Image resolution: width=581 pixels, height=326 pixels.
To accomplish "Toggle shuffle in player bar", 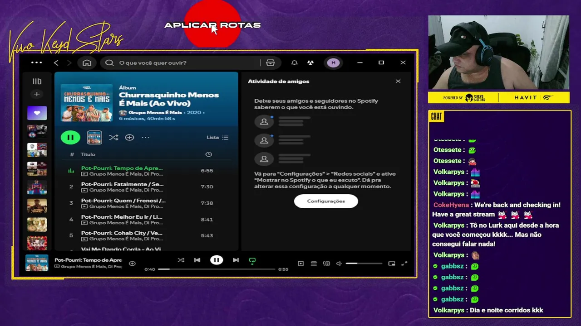I will (x=181, y=260).
